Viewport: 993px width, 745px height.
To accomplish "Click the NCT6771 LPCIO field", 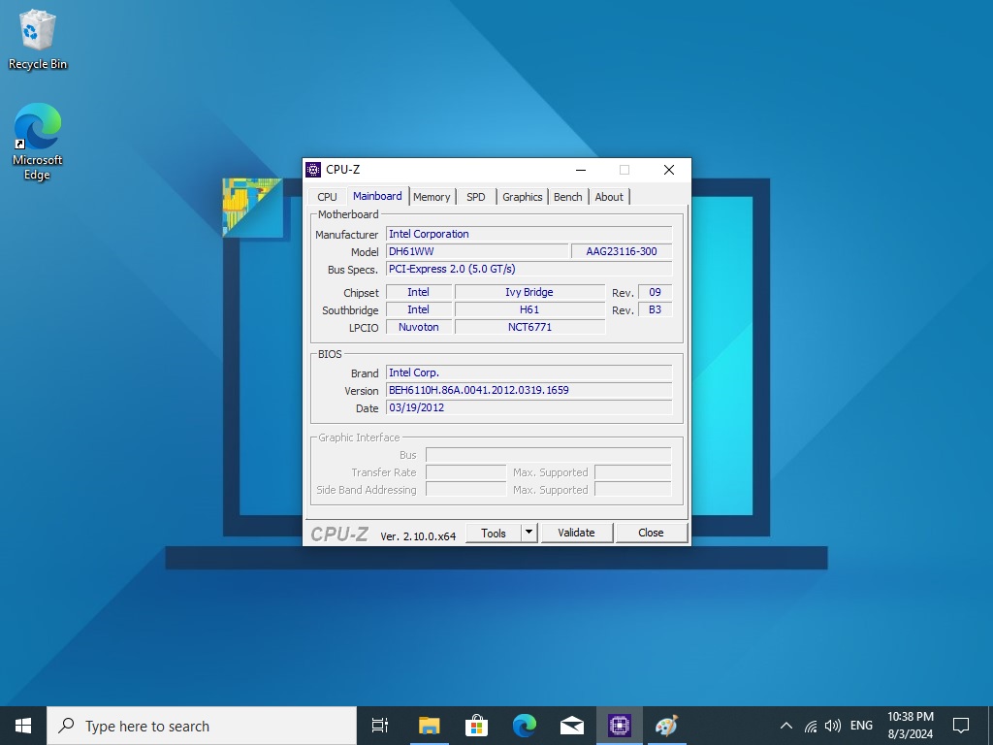I will coord(529,327).
